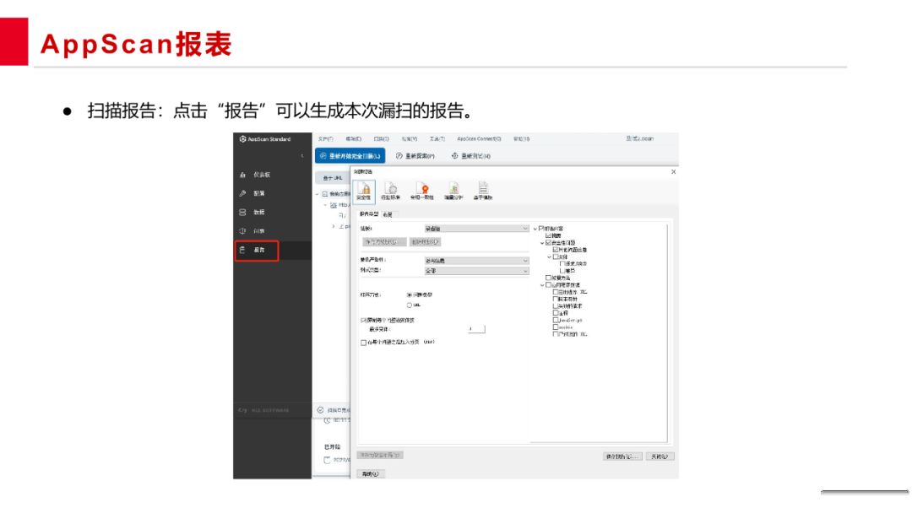Select the delta analysis chart report icon
The height and width of the screenshot is (513, 912).
pyautogui.click(x=453, y=191)
